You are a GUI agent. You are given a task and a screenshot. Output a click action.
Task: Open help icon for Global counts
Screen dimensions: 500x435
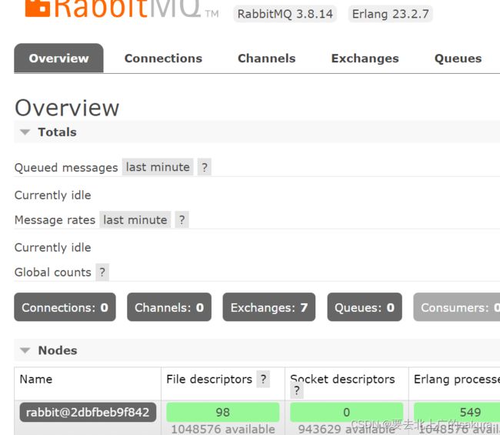click(102, 273)
